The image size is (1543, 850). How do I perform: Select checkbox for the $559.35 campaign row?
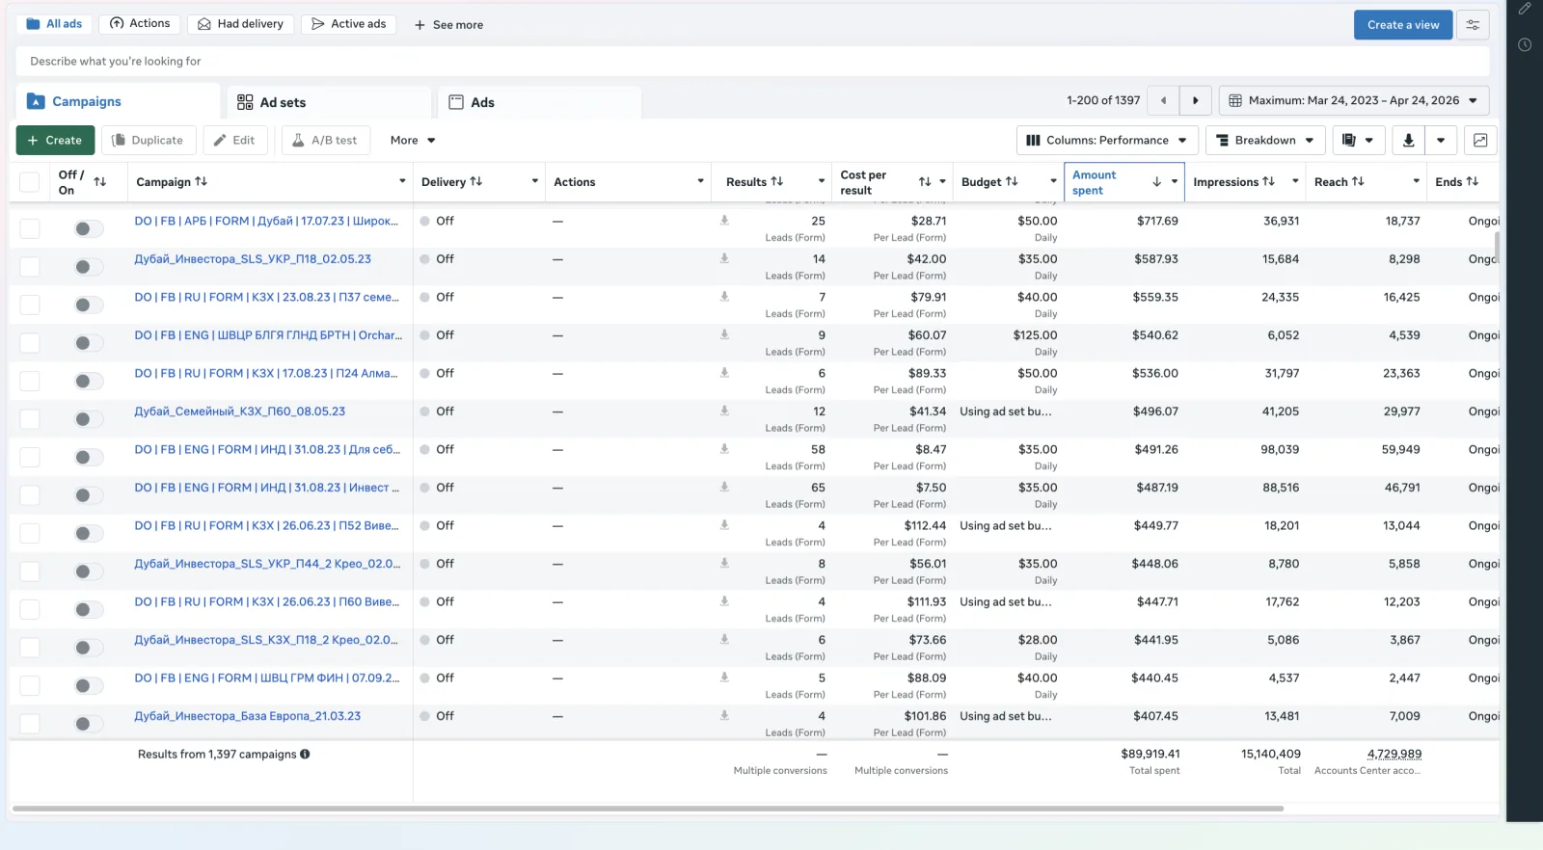30,305
